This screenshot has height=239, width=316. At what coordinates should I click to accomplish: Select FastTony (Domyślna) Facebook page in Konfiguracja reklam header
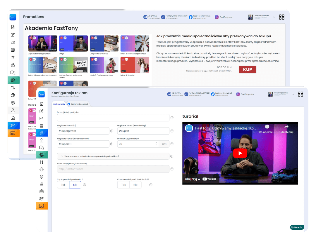point(221,94)
